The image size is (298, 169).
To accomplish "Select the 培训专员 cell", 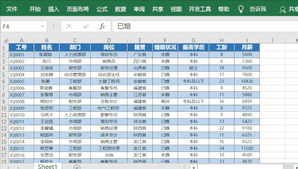I will pyautogui.click(x=109, y=55).
